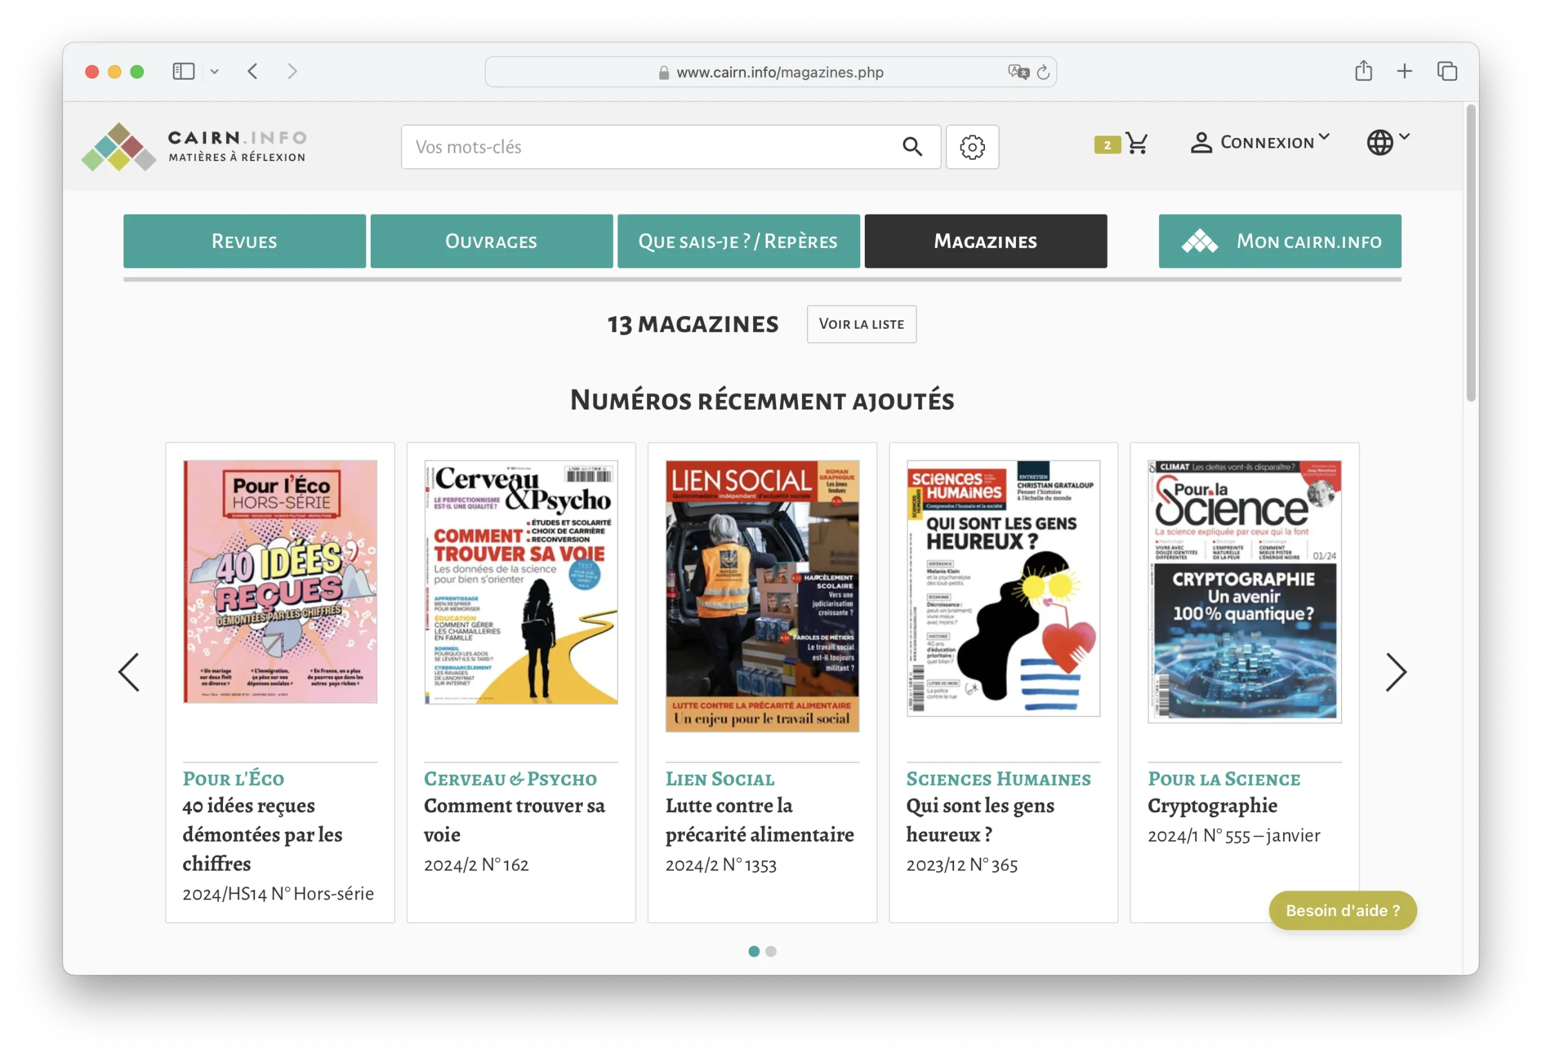Reload the page with refresh icon

tap(1043, 73)
